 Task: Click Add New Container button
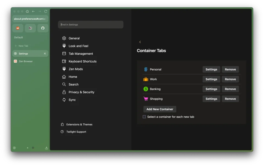(160, 109)
